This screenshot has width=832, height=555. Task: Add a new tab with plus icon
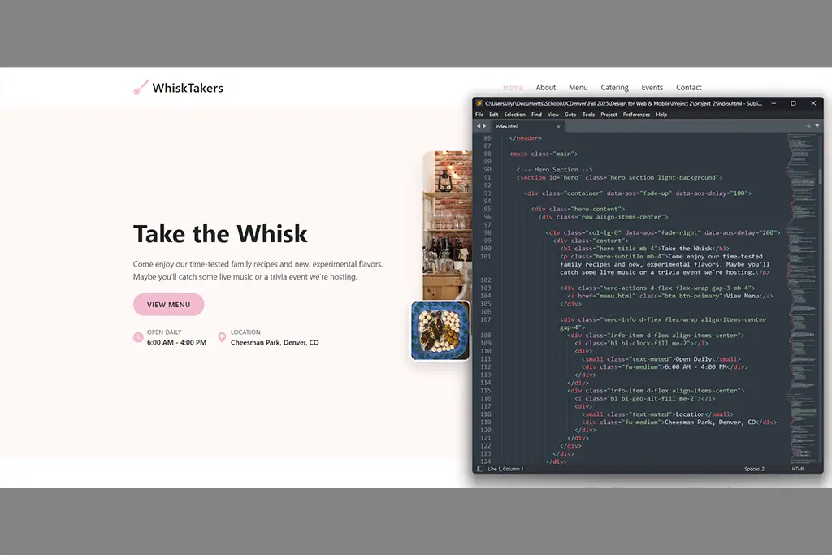pos(808,126)
